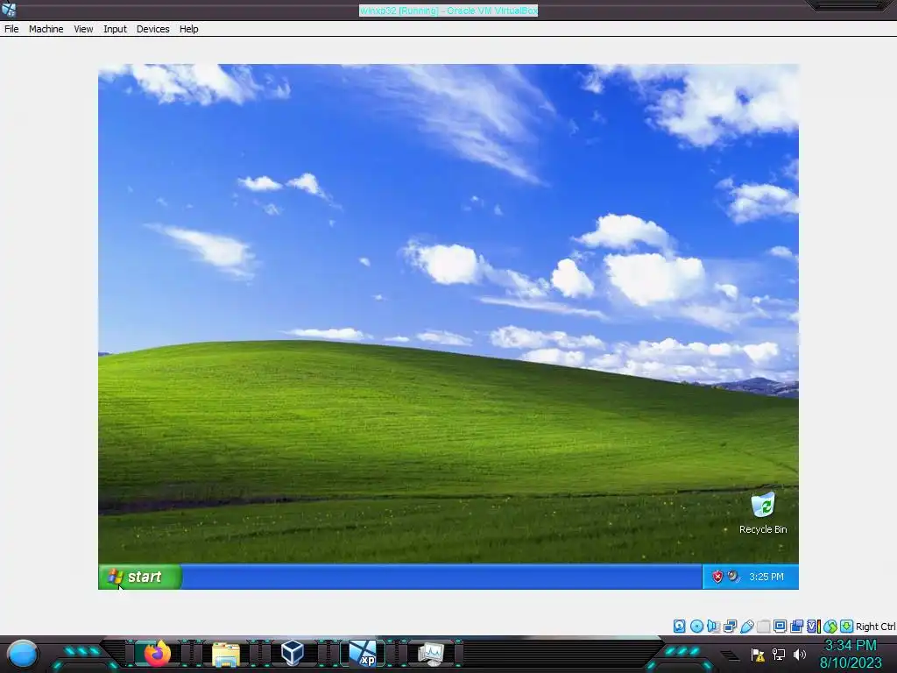Click the hard disk activity status icon
Viewport: 897px width, 673px height.
[679, 626]
